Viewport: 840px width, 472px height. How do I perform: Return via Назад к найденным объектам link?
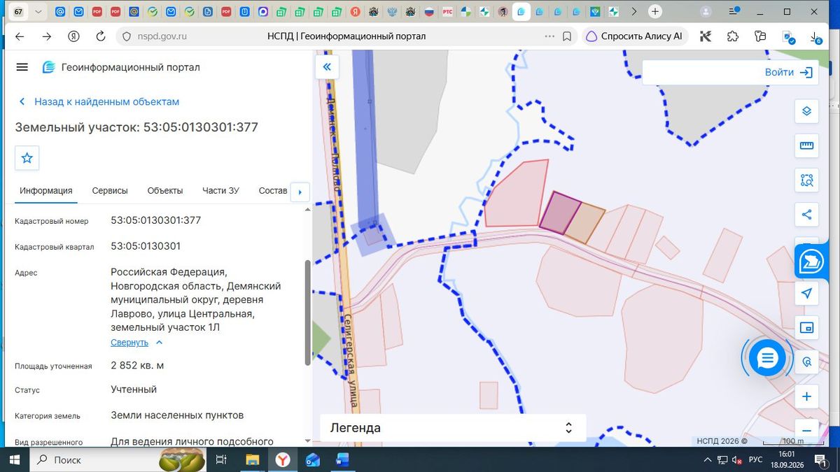[99, 101]
